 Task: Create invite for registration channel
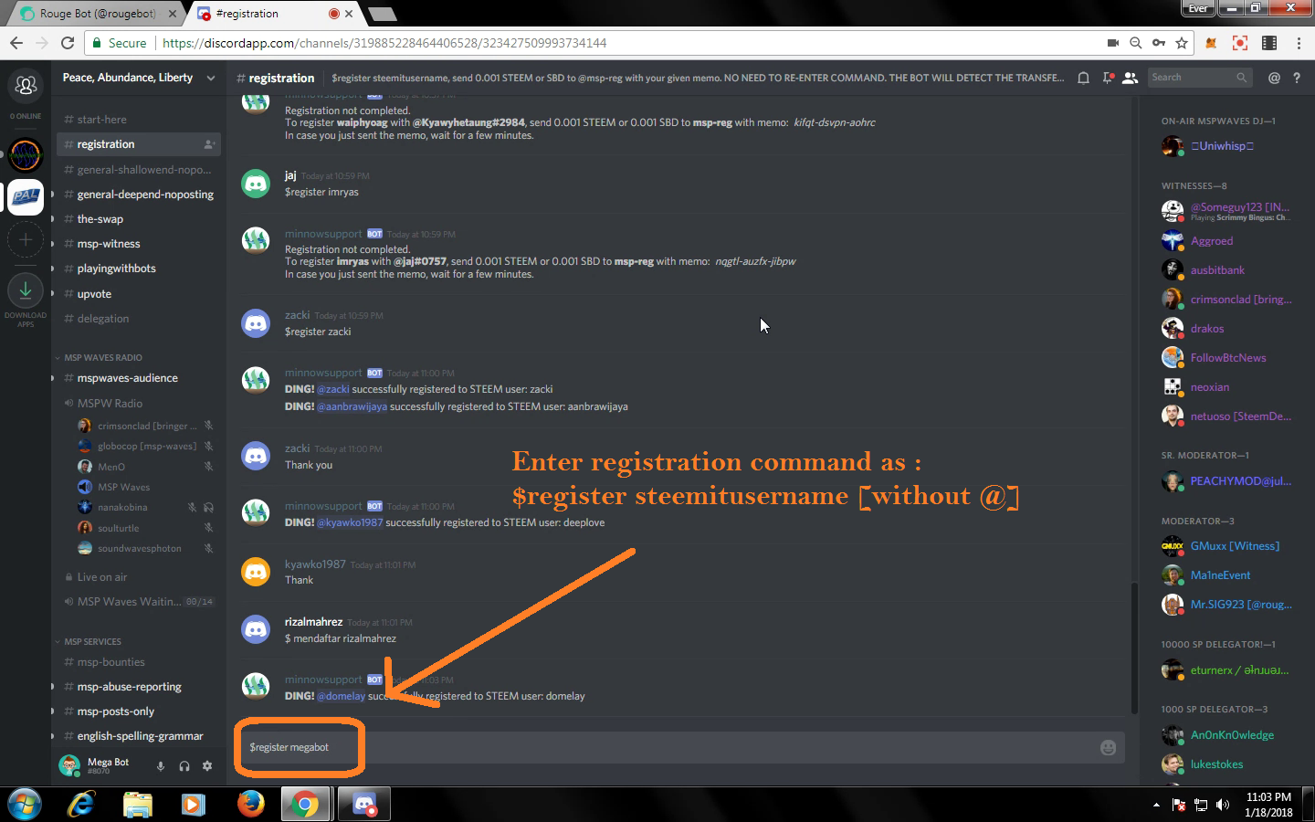[x=209, y=144]
